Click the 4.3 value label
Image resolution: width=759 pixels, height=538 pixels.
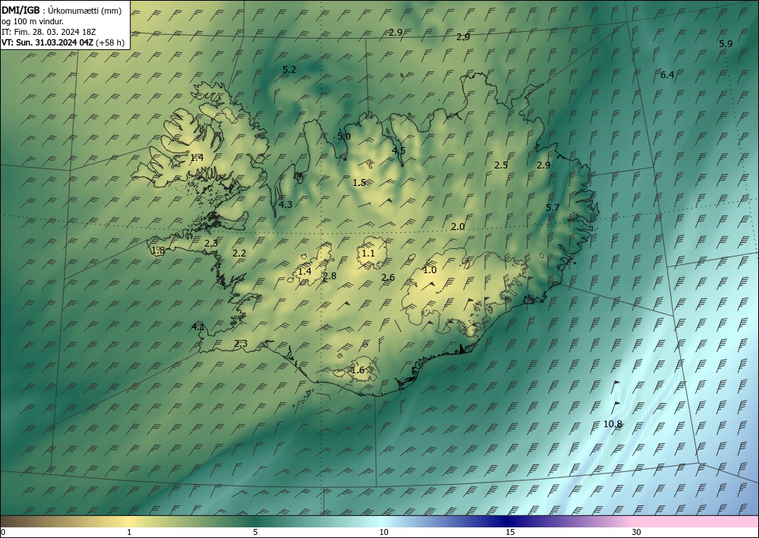pyautogui.click(x=285, y=204)
